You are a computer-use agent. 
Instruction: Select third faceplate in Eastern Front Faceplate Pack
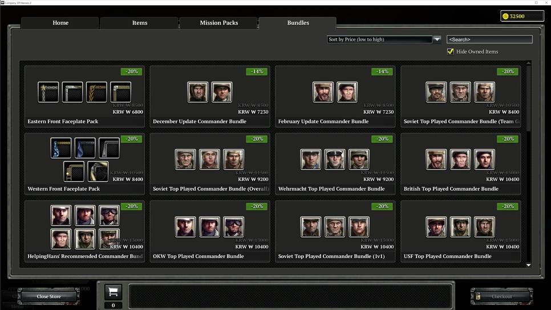point(96,92)
